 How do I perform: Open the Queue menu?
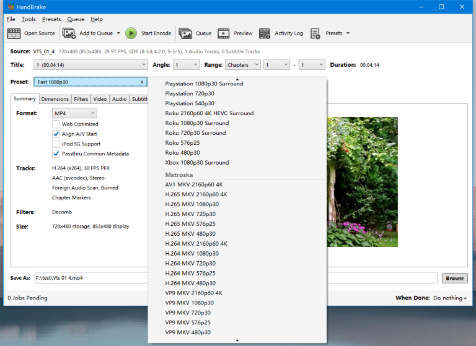click(x=76, y=19)
